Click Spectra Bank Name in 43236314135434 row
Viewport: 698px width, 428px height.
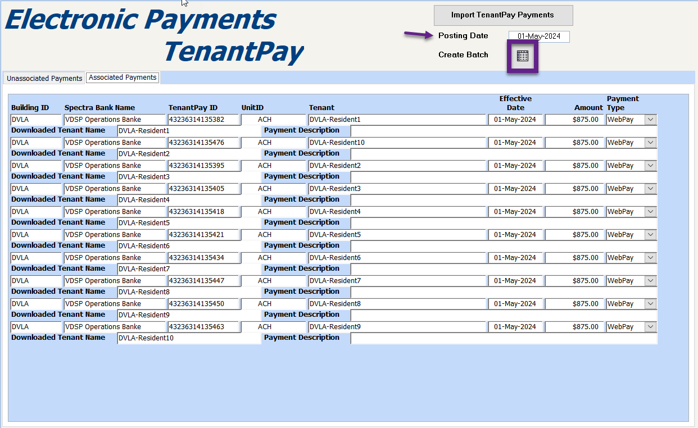115,258
